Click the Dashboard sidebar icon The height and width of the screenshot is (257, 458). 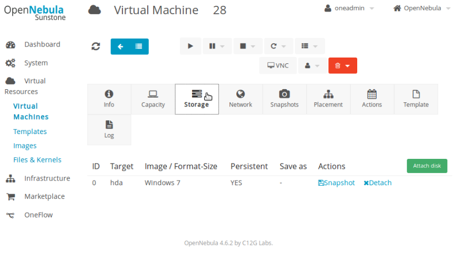click(x=11, y=45)
